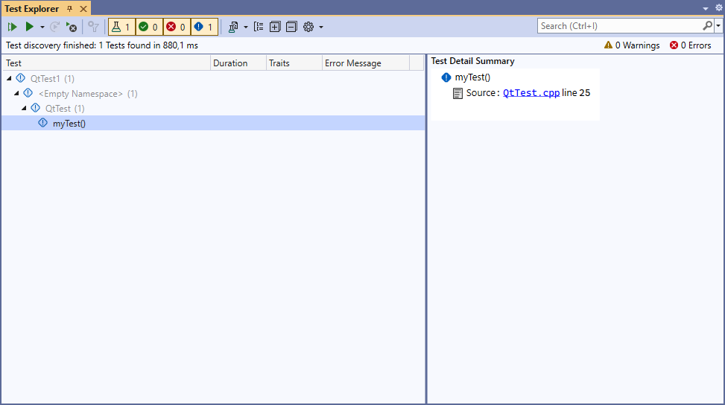Image resolution: width=725 pixels, height=405 pixels.
Task: Select the QtTest (1) row
Action: tap(213, 108)
